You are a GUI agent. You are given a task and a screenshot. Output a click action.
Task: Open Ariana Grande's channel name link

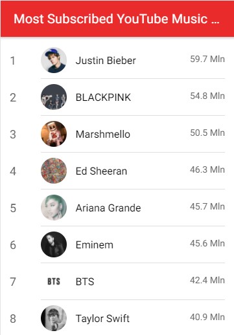[x=108, y=208]
